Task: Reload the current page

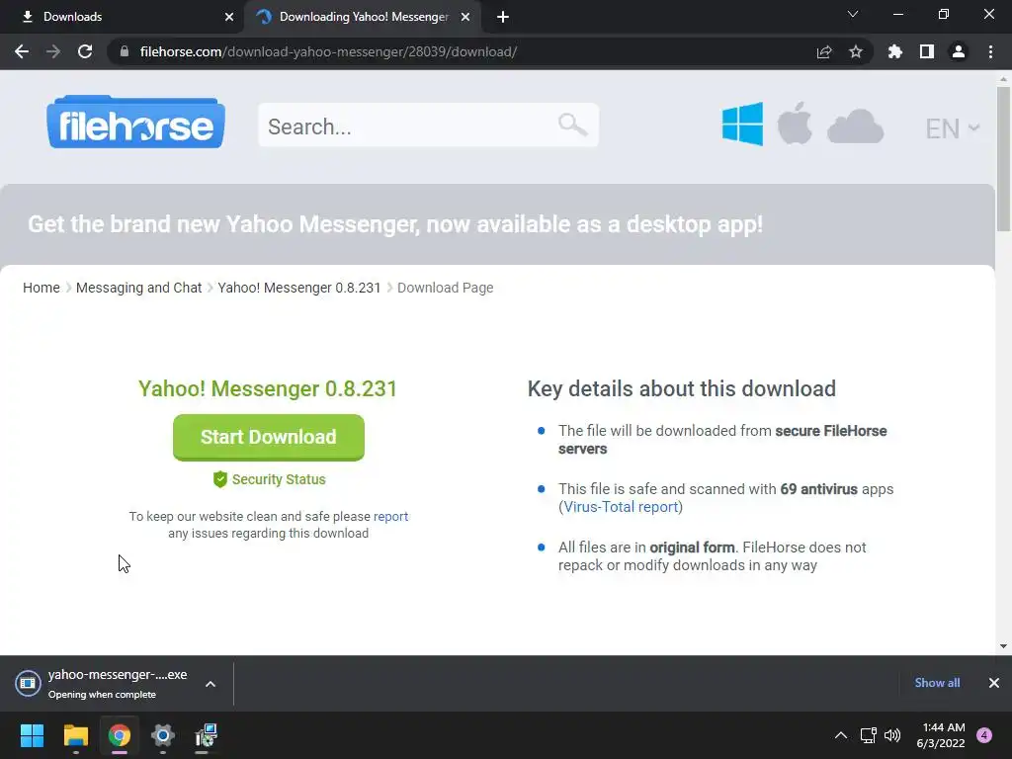Action: click(85, 51)
